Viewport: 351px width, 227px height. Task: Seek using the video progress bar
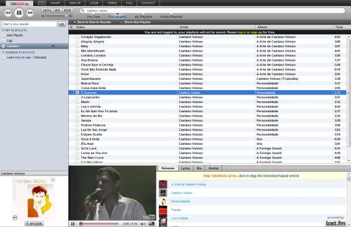click(x=99, y=224)
